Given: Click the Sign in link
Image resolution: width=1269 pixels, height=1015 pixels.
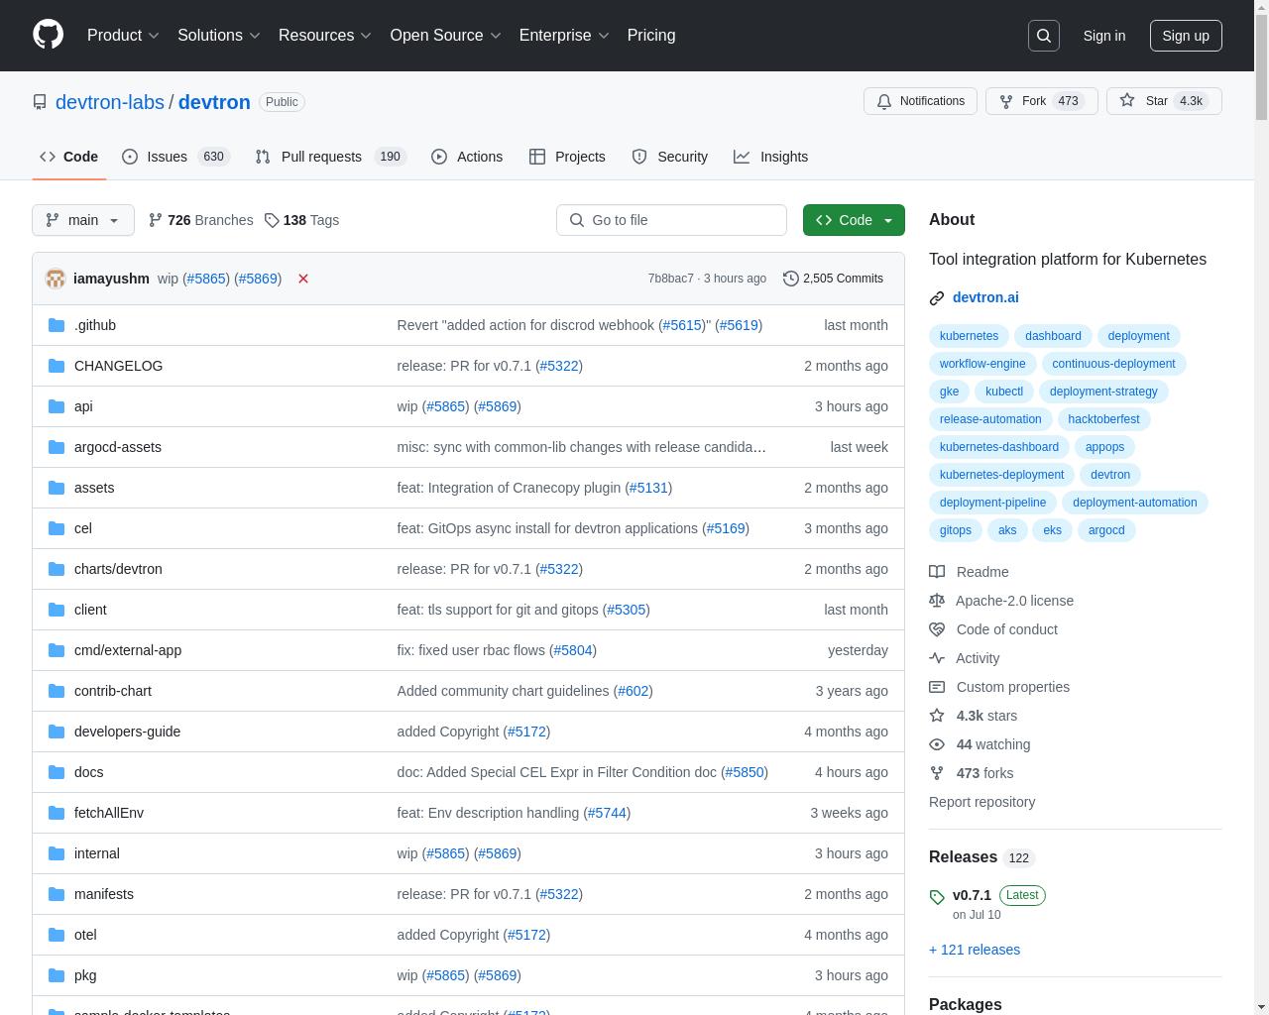Looking at the screenshot, I should [x=1103, y=36].
